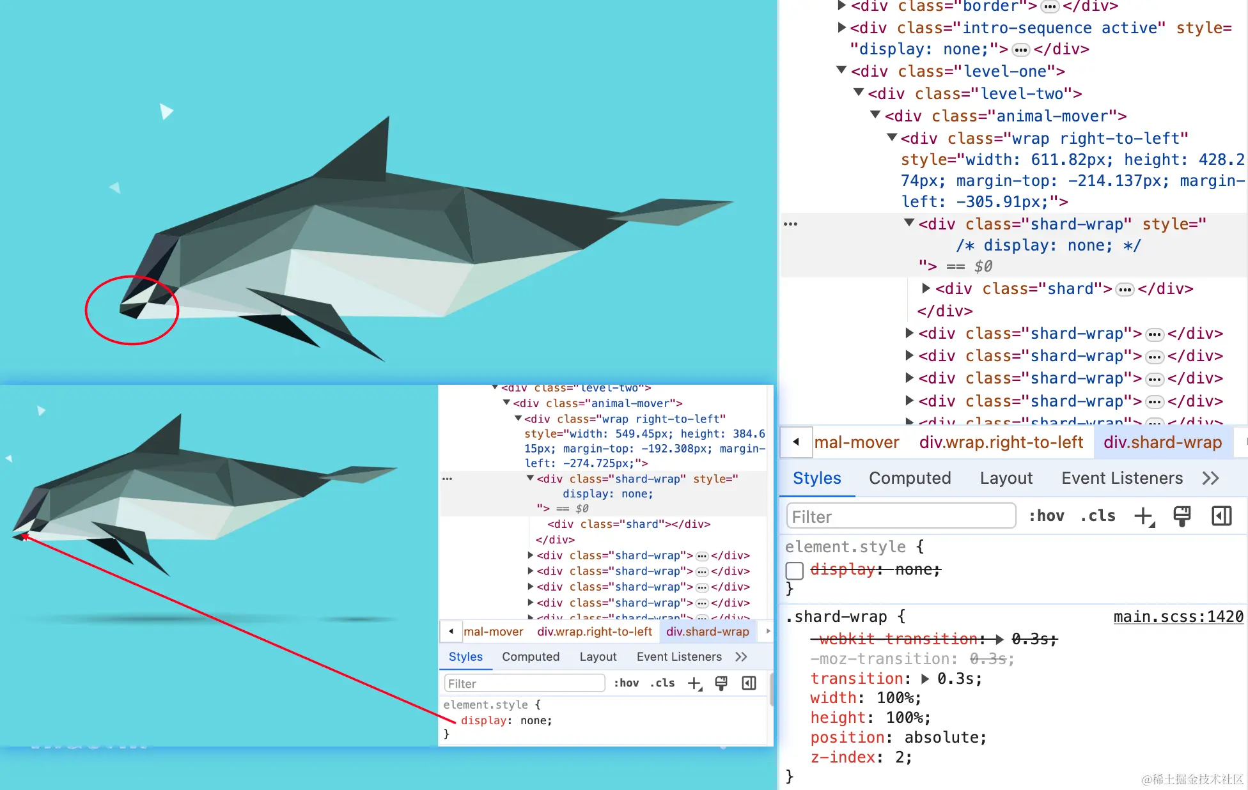Click the three-dot menu beside the shard-wrap row

791,224
